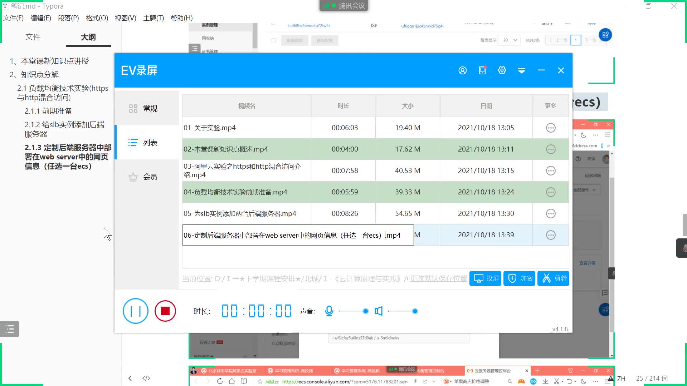Mute the speaker icon
687x386 pixels.
click(378, 311)
